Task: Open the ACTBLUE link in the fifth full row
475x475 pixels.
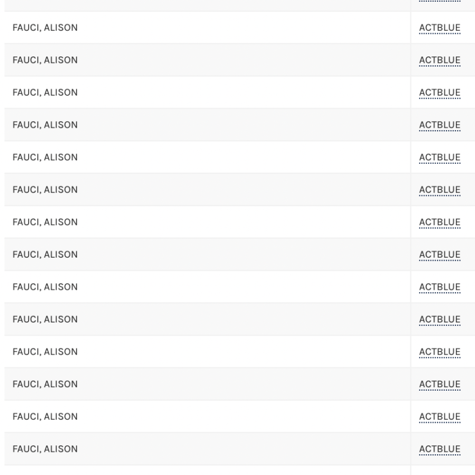Action: (439, 157)
